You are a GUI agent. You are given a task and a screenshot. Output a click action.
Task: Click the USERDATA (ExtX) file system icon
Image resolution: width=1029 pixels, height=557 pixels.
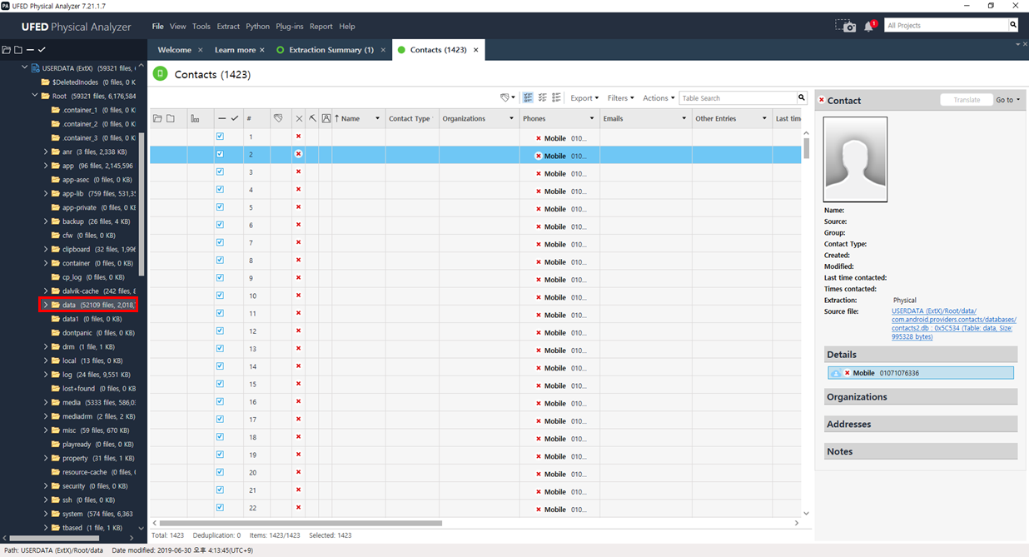36,68
